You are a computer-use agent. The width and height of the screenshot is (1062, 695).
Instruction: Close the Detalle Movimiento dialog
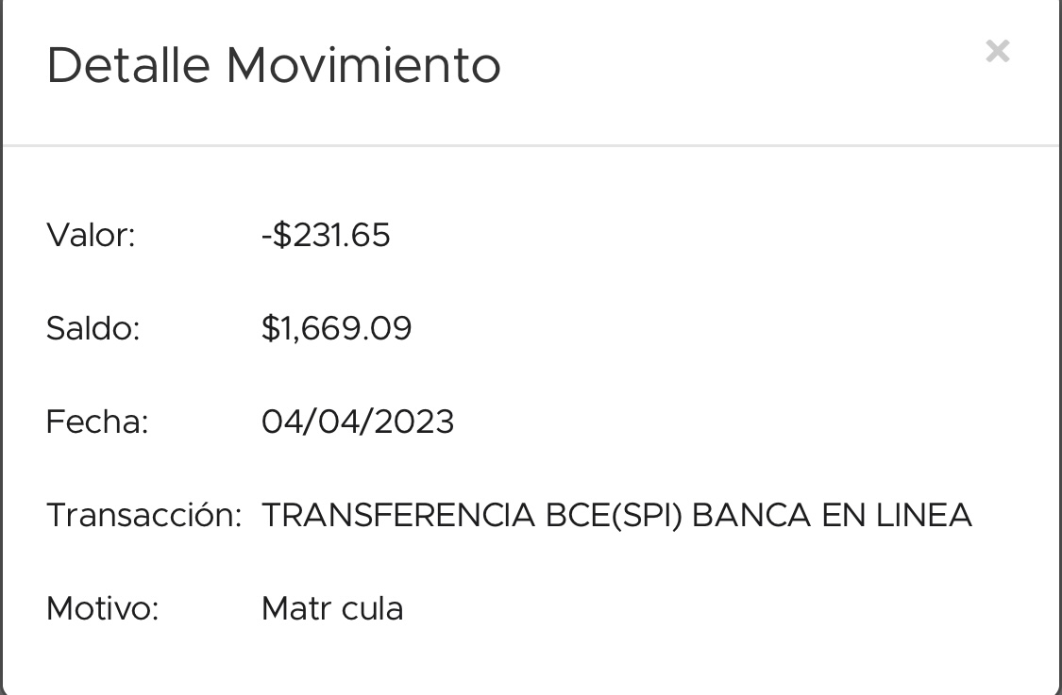click(997, 51)
